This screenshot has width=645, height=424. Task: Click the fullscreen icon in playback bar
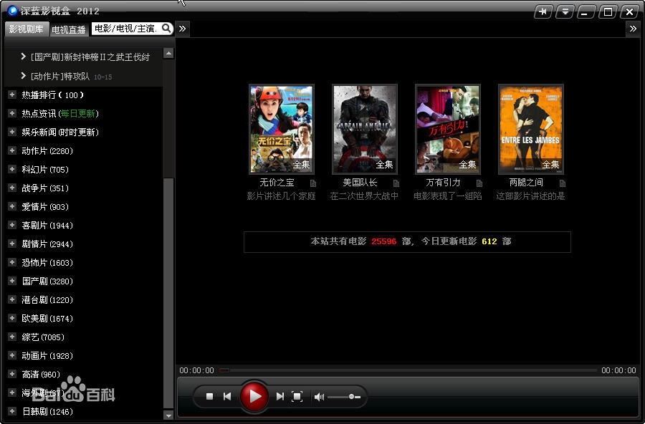(297, 396)
